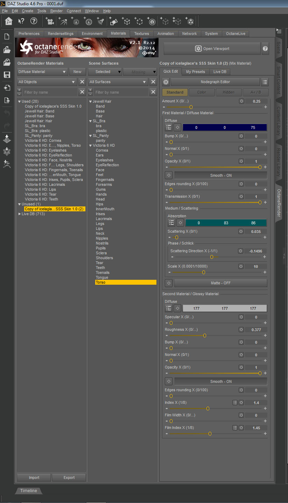Switch to the Rendersettings tab
Screen dimensions: 288x503
(61, 34)
